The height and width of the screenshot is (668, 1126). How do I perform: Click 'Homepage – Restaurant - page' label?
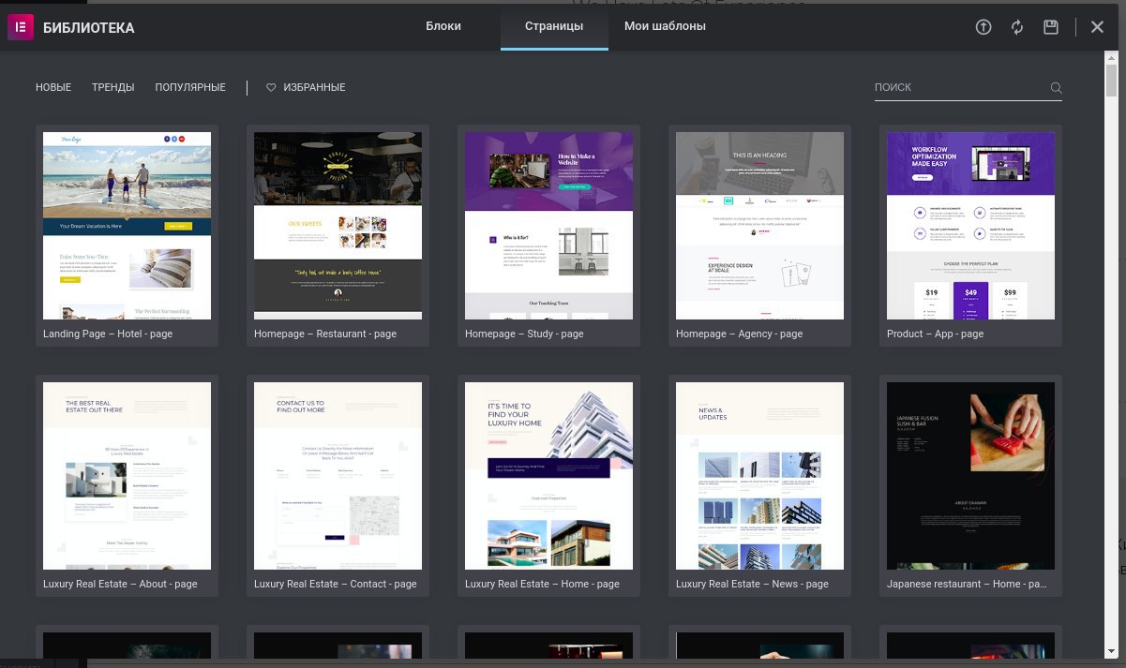point(325,334)
